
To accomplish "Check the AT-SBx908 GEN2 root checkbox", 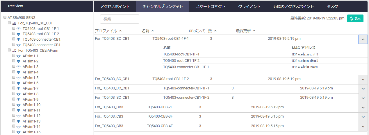I will click(x=5, y=17).
